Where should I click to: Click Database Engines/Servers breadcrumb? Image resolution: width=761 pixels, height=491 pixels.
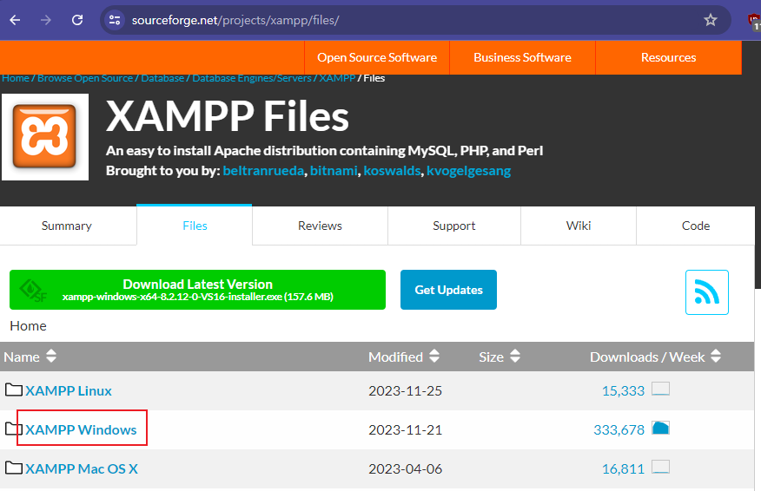click(x=252, y=78)
